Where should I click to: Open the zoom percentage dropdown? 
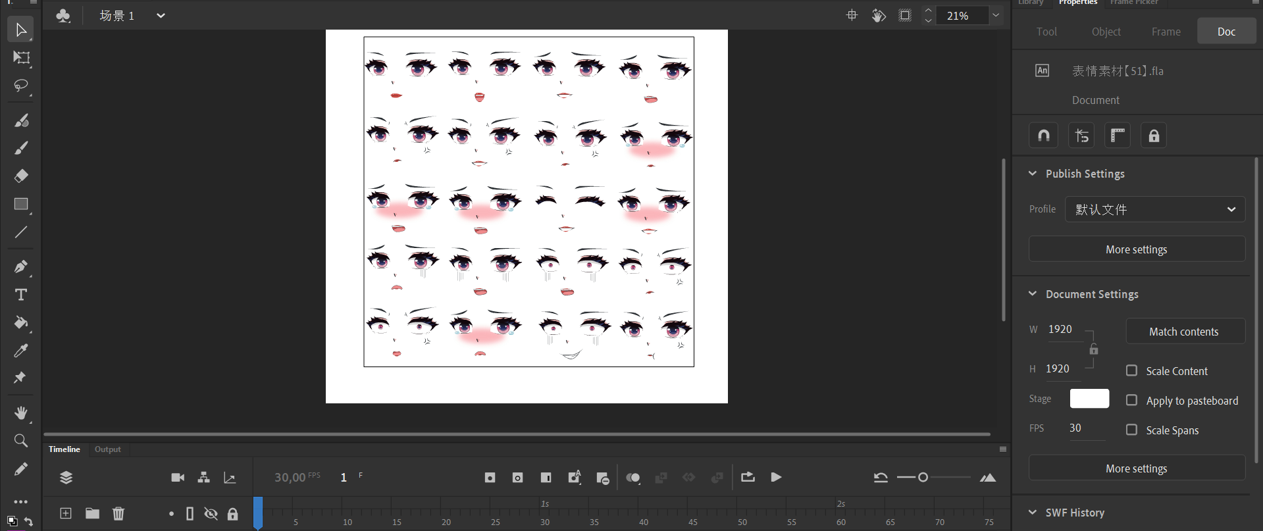(x=996, y=16)
